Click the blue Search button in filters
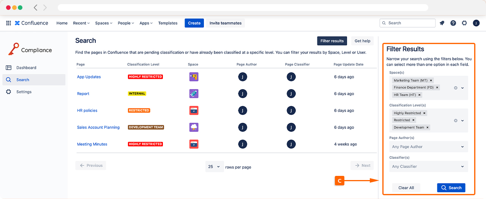Image resolution: width=486 pixels, height=199 pixels. 451,188
